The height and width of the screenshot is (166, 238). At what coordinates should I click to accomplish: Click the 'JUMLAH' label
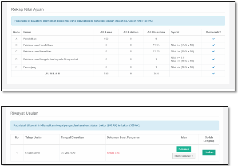52,73
